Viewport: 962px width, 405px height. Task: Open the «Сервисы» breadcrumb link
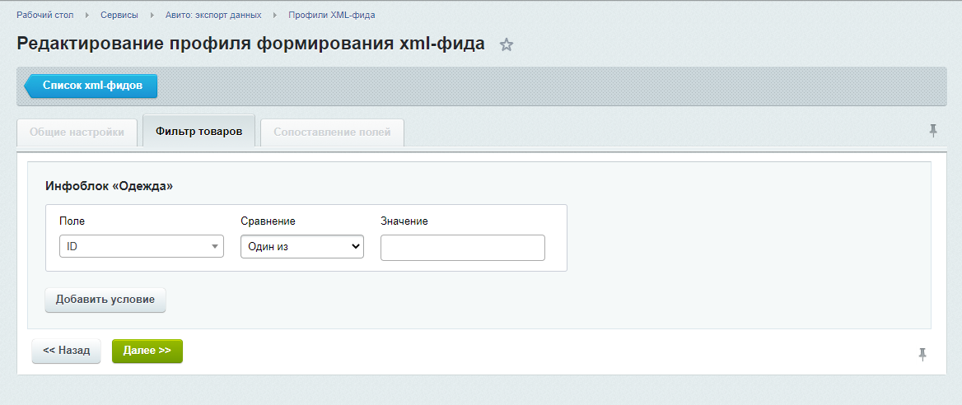point(119,16)
